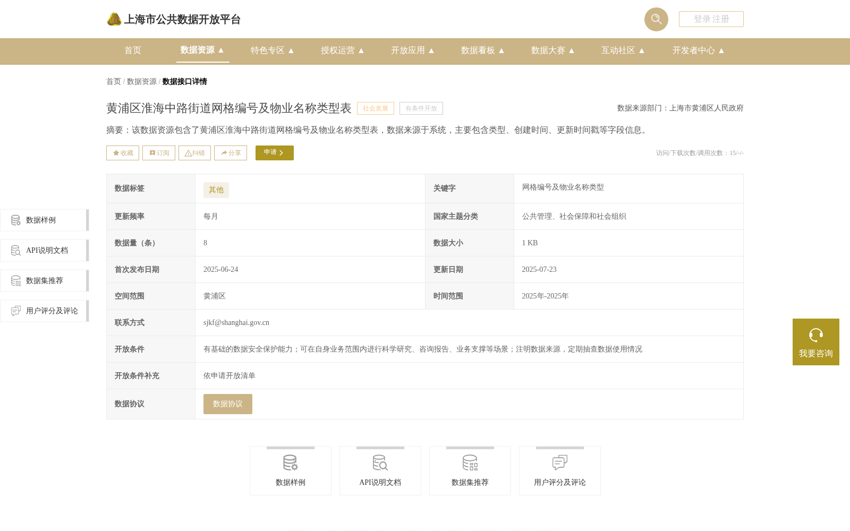Click sidebar API说明文档 icon

pos(16,250)
